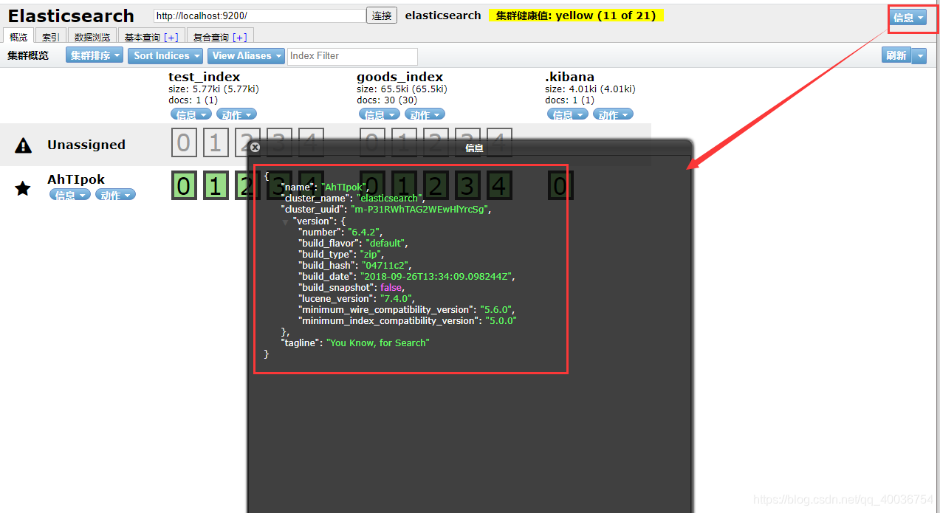The image size is (940, 513).
Task: Switch to the 复合查询 tab
Action: [x=220, y=37]
